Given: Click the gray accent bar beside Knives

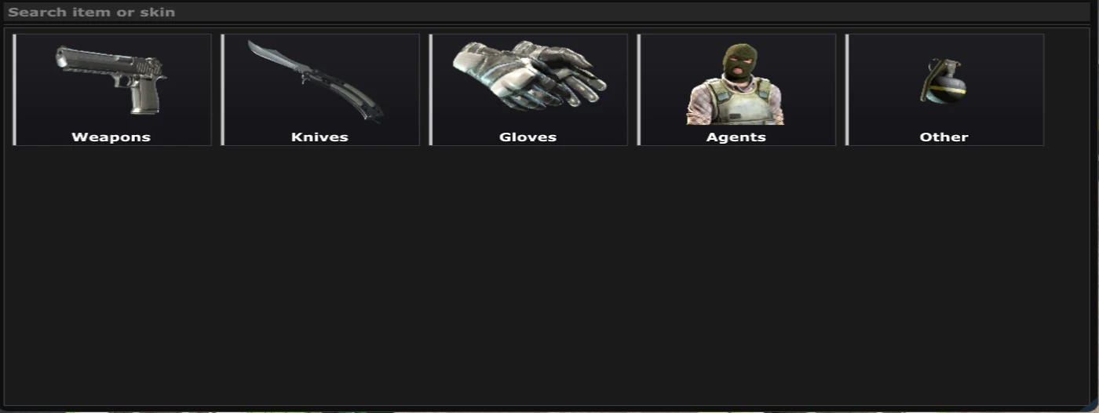Looking at the screenshot, I should 222,90.
